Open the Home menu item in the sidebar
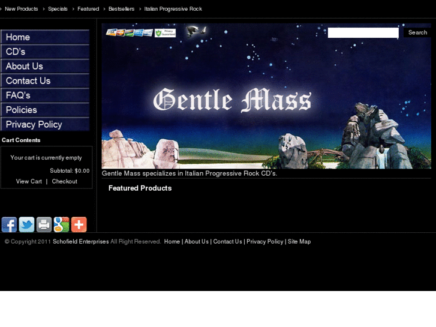 45,37
